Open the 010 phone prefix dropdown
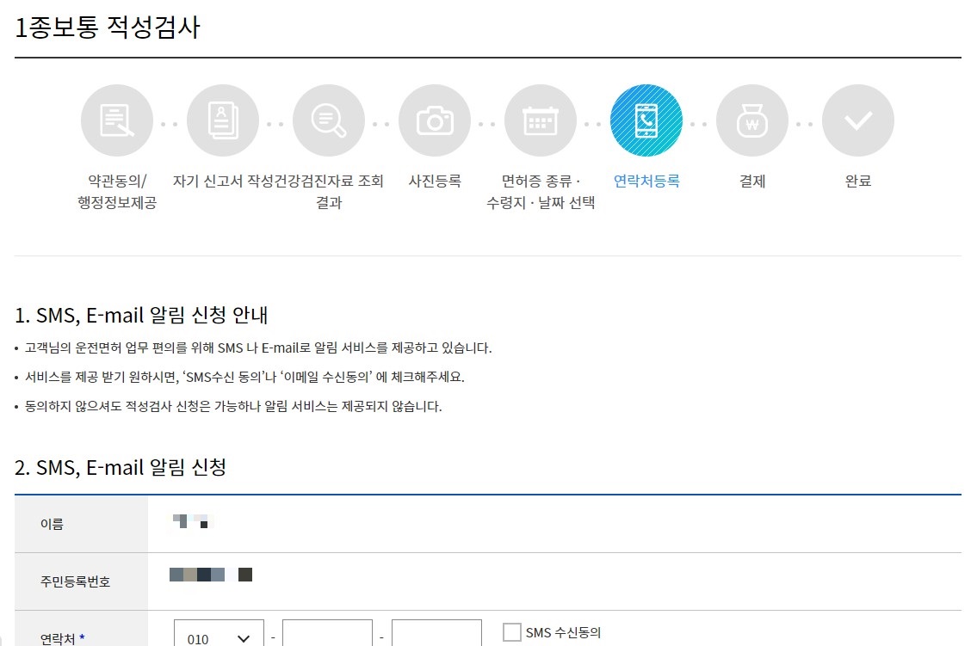This screenshot has width=977, height=646. 218,635
